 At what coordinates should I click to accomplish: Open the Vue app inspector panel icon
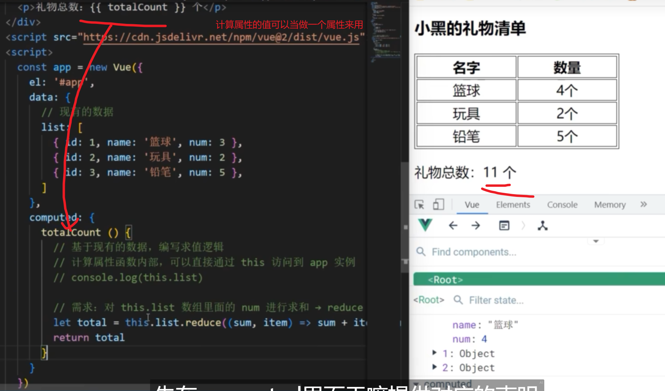tap(504, 226)
